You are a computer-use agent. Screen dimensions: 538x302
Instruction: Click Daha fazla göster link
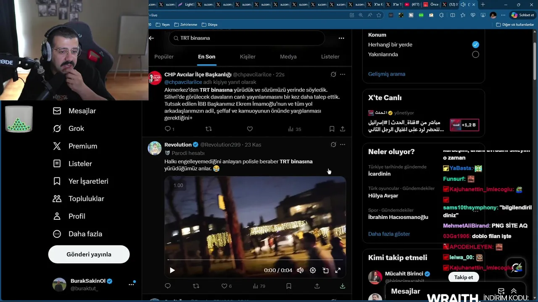(389, 234)
